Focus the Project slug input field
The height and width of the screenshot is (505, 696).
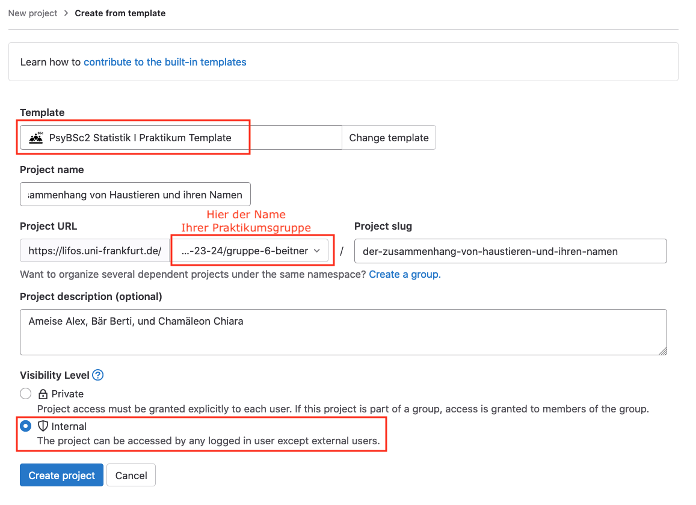(510, 251)
